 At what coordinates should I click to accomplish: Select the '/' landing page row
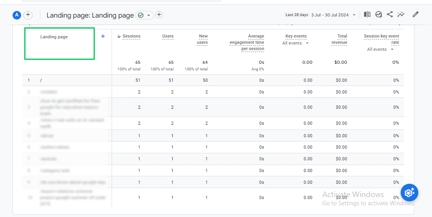pos(41,81)
